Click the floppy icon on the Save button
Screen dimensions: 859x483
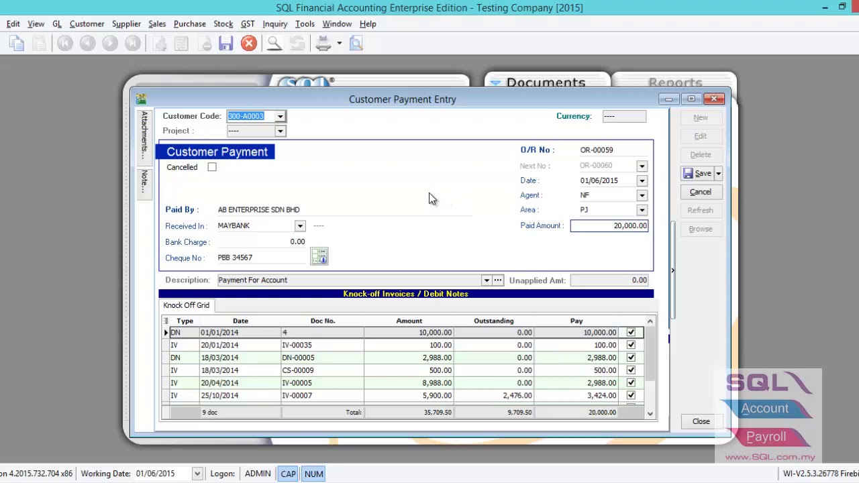pyautogui.click(x=688, y=173)
